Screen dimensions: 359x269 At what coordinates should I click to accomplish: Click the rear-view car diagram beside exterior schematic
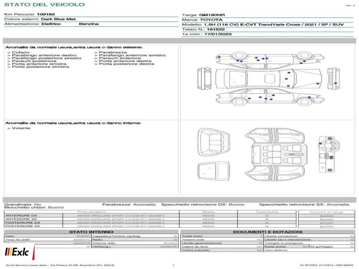[333, 79]
